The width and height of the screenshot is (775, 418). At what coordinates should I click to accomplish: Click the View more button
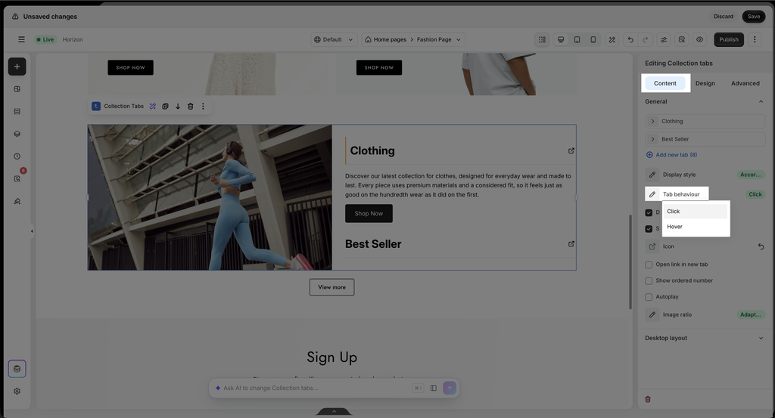click(331, 287)
